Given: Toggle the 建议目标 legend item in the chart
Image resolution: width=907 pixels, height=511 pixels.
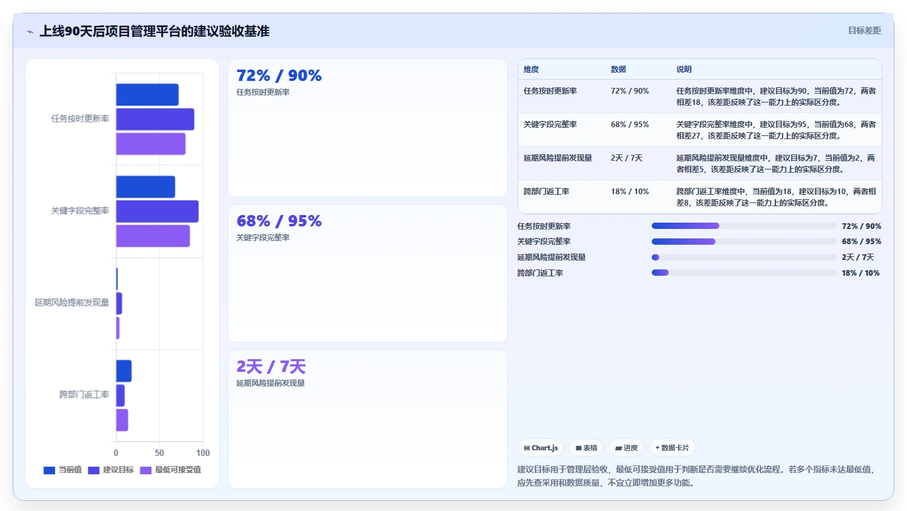Looking at the screenshot, I should pyautogui.click(x=111, y=470).
